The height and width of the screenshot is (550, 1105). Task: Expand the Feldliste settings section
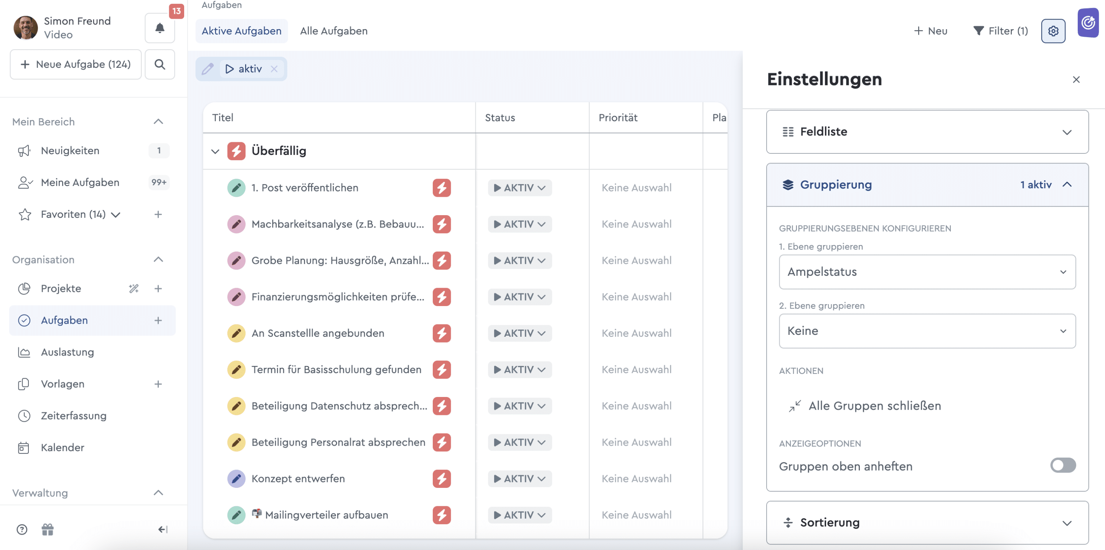point(927,132)
